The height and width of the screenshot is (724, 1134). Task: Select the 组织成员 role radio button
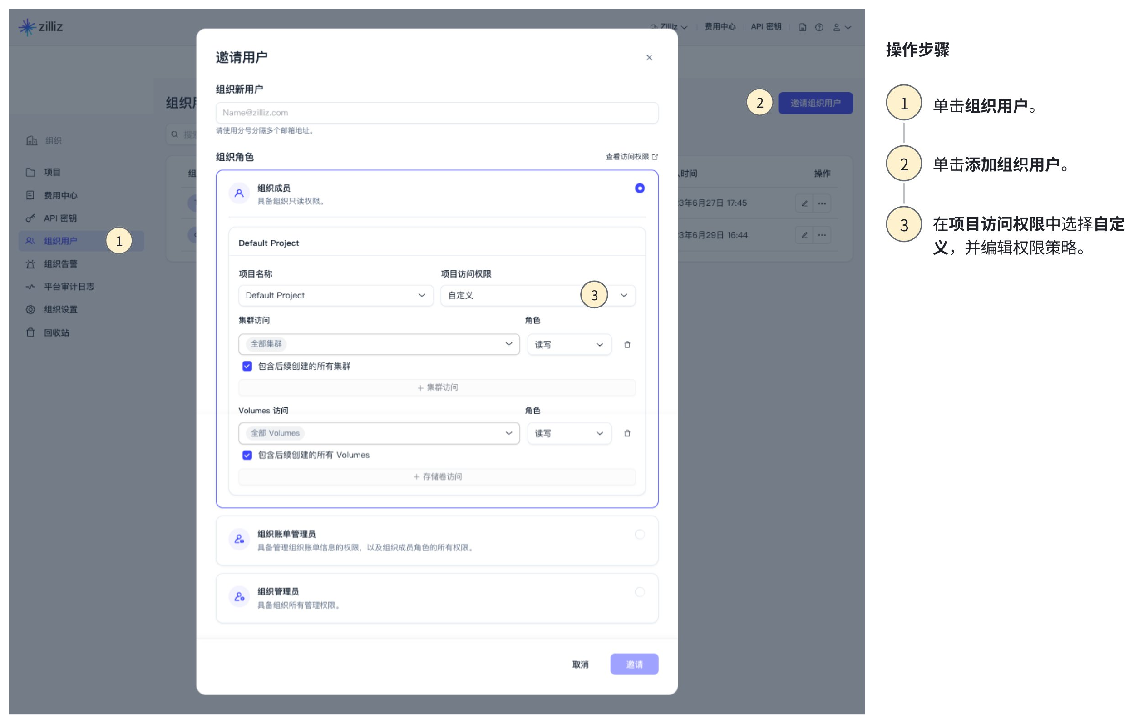coord(640,188)
